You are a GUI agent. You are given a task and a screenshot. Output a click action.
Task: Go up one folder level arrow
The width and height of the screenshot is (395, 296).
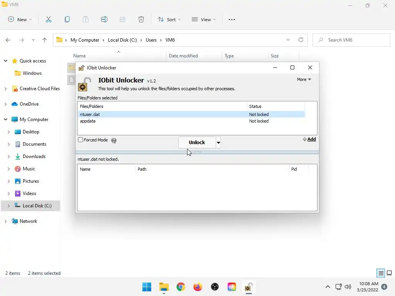pos(45,40)
